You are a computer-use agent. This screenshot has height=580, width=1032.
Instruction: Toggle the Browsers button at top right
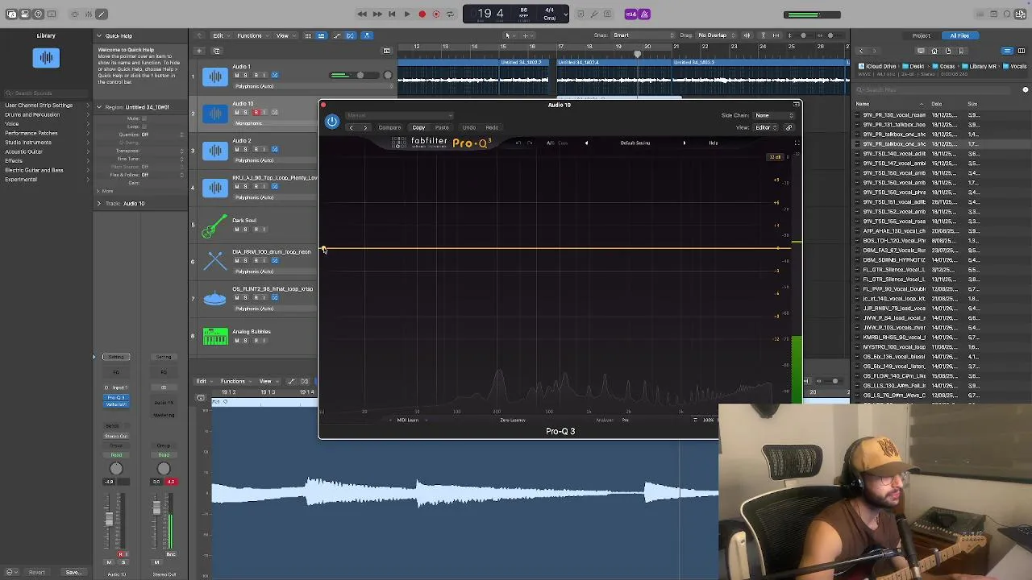coord(1022,14)
